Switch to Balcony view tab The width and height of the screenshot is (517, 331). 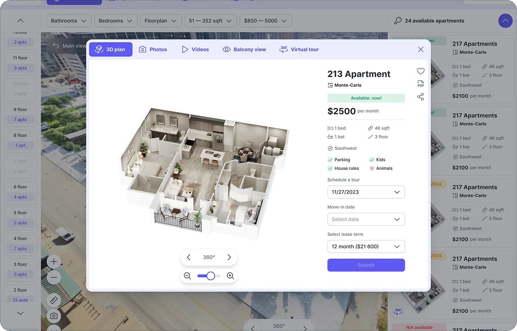(244, 49)
